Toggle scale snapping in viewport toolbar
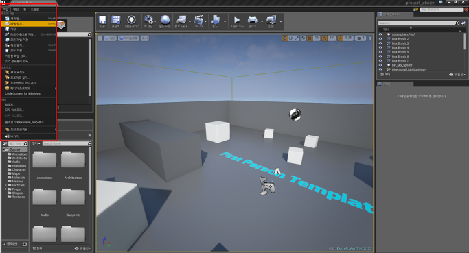 pyautogui.click(x=341, y=38)
